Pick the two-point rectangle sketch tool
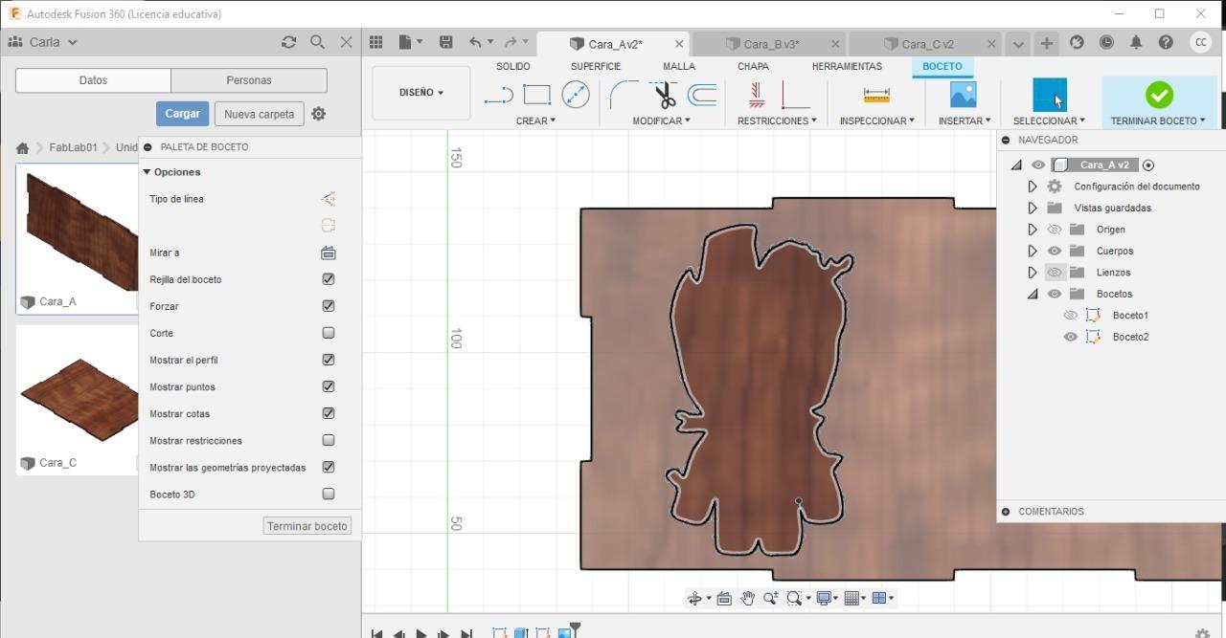 [536, 95]
